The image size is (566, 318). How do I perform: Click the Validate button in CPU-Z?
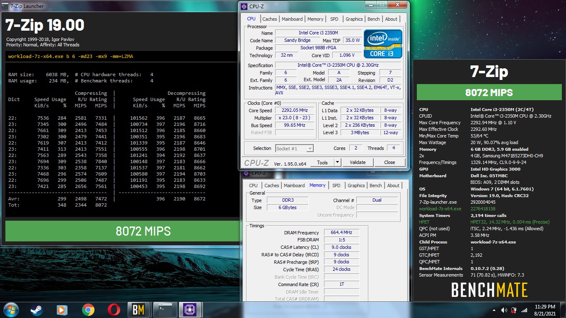point(358,162)
